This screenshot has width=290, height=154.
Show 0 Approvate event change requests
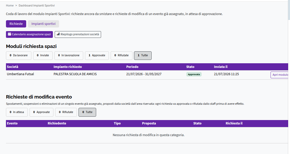41,112
